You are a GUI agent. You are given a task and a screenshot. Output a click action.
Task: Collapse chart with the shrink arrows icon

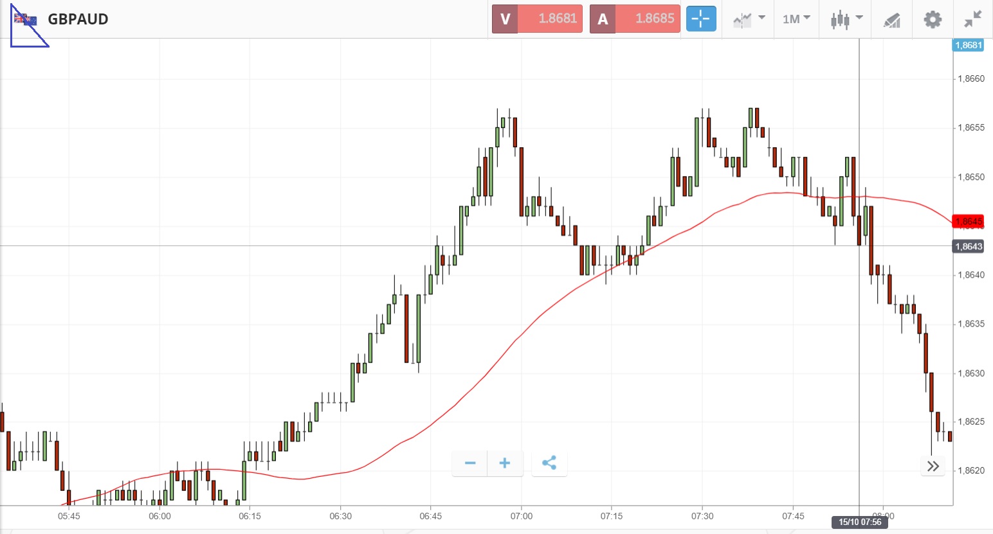tap(972, 19)
